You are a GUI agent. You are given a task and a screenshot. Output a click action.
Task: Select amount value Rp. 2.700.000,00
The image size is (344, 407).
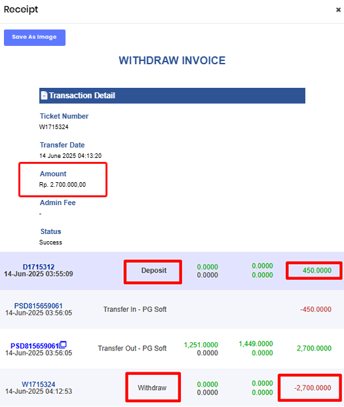coord(62,185)
